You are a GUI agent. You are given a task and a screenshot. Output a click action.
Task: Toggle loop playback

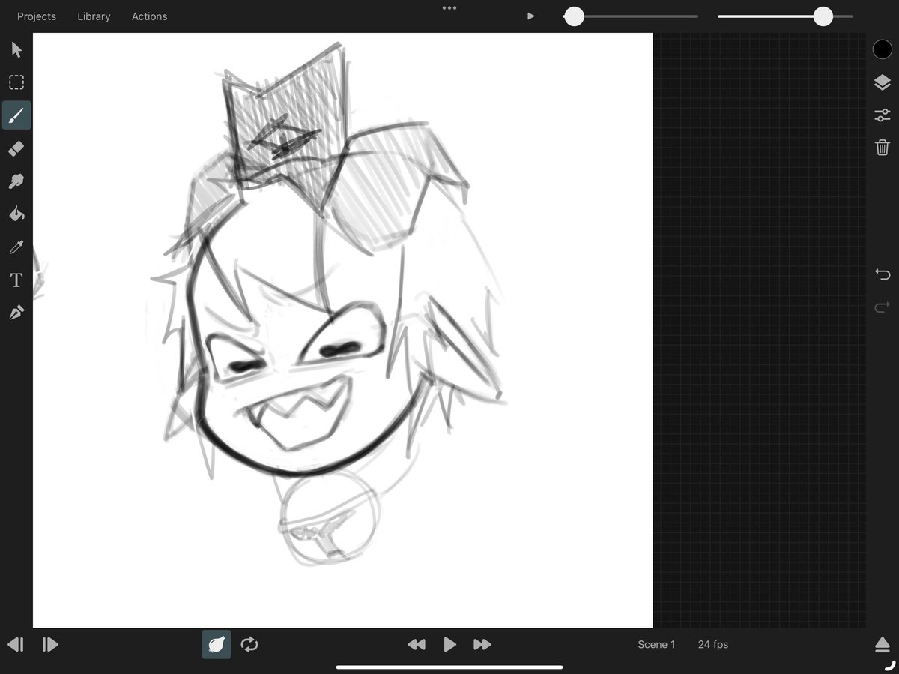(249, 644)
